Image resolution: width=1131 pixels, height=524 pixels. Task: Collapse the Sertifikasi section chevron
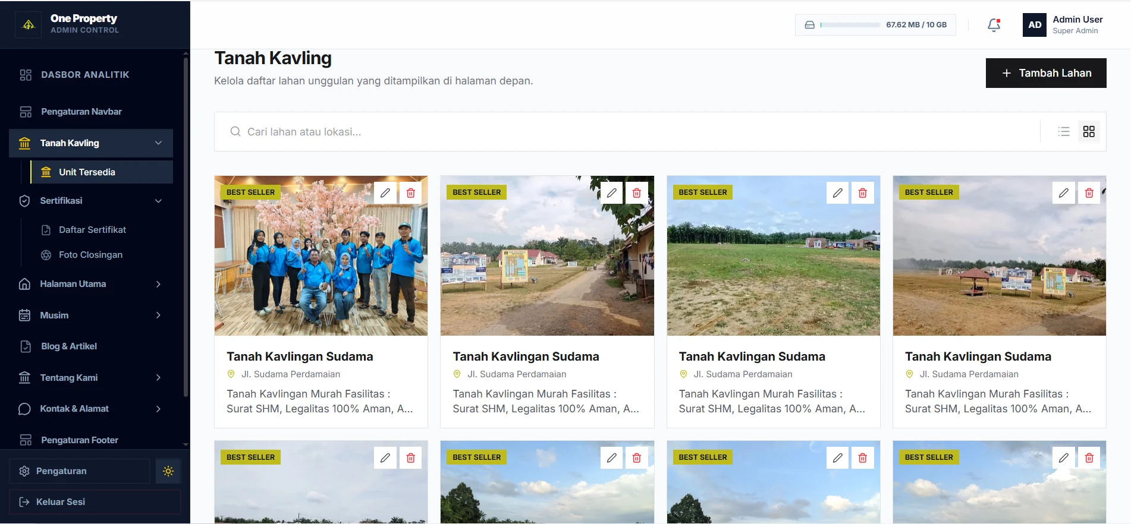pos(158,201)
